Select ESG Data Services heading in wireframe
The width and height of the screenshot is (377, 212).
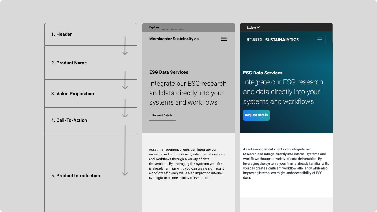169,72
